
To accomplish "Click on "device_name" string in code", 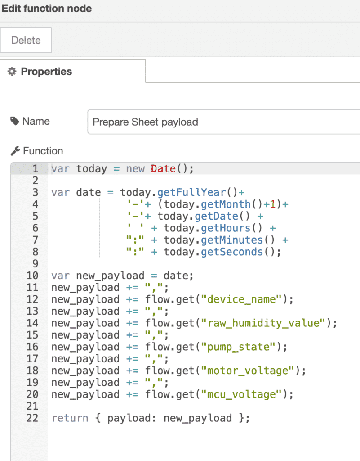I will click(x=241, y=299).
